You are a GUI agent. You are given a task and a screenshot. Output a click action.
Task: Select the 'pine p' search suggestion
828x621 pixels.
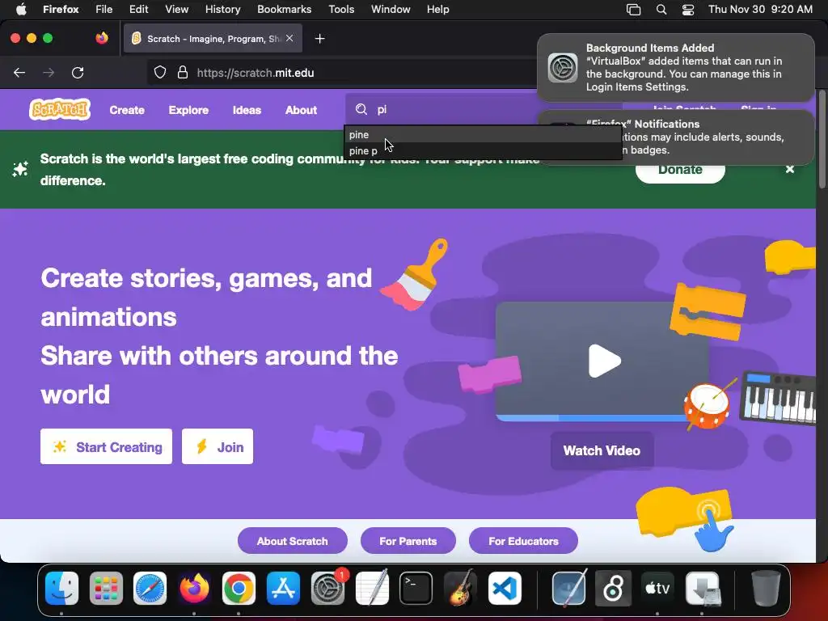click(x=483, y=150)
